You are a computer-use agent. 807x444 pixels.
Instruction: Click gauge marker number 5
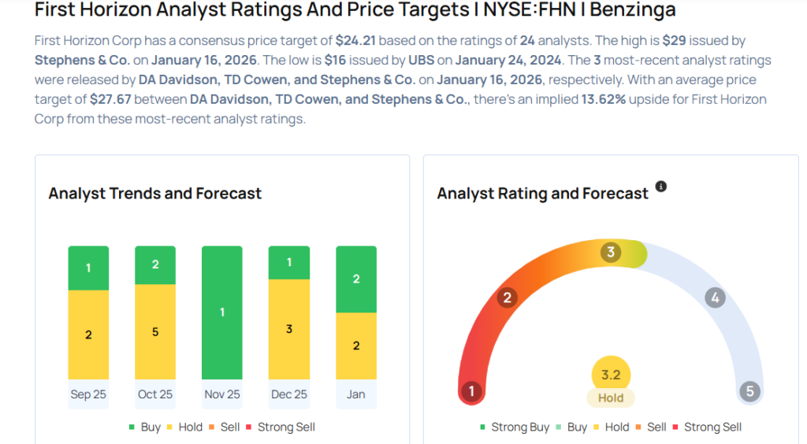coord(750,391)
